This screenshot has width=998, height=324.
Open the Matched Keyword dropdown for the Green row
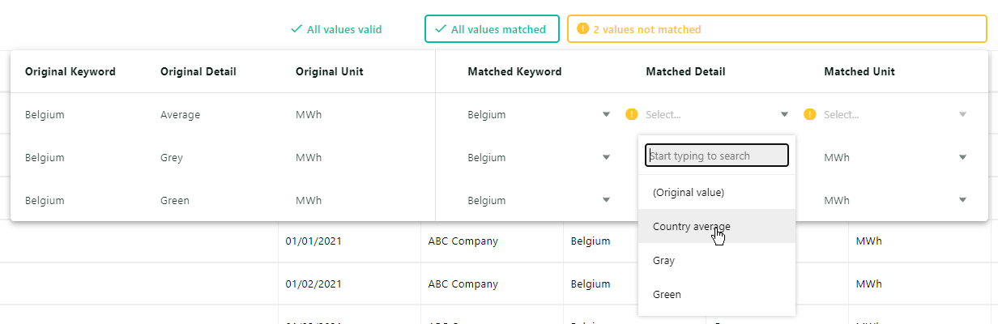[606, 200]
